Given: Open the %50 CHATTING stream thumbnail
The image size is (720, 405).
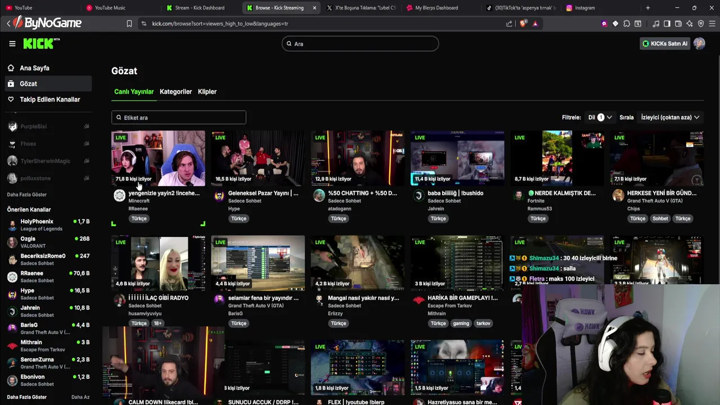Looking at the screenshot, I should 358,158.
